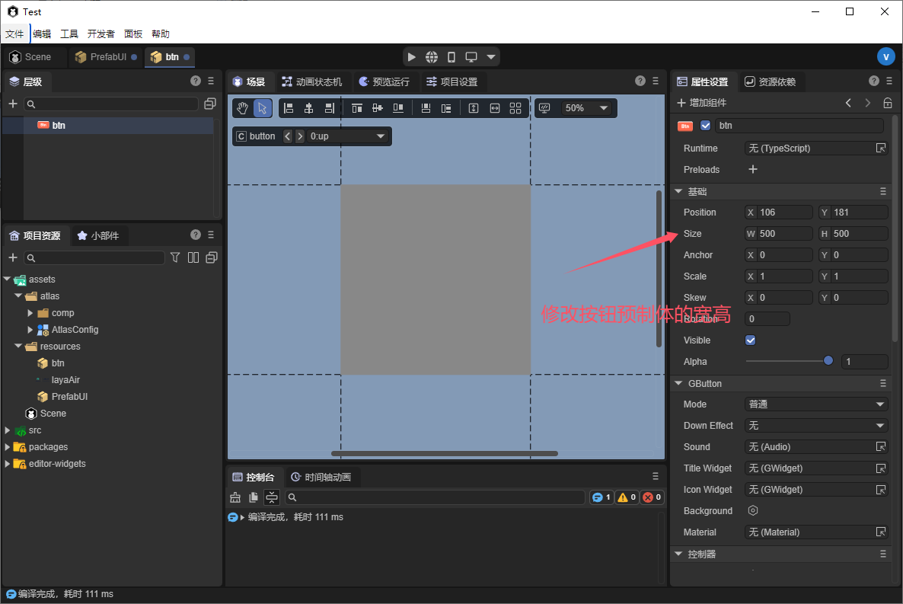
Task: Click lock icon in properties panel
Action: pos(887,103)
